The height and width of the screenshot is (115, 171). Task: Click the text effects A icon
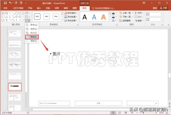[x=113, y=20]
